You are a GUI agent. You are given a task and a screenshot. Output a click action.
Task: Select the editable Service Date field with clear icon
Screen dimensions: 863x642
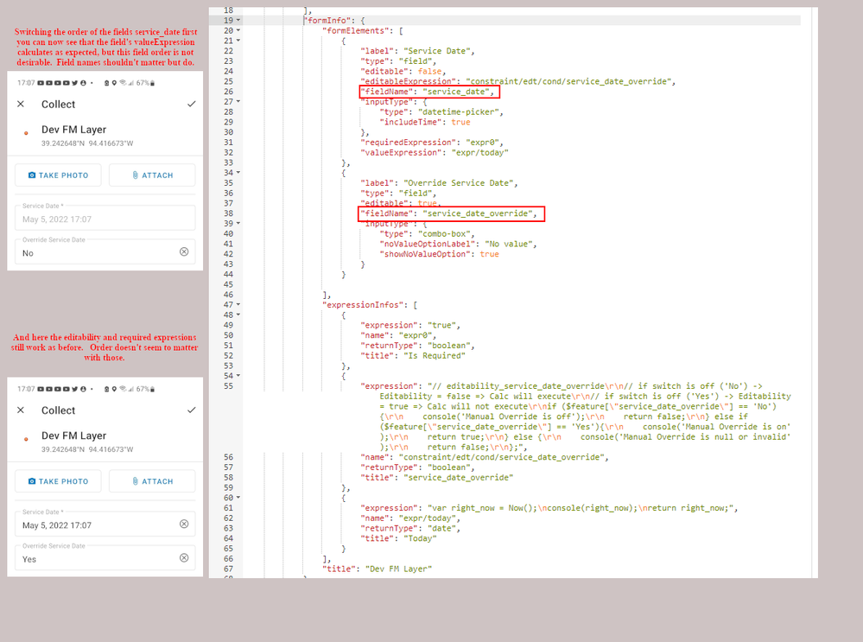coord(105,524)
